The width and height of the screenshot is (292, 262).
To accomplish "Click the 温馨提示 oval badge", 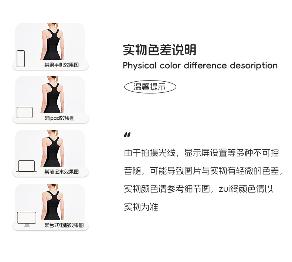I will 150,87.
